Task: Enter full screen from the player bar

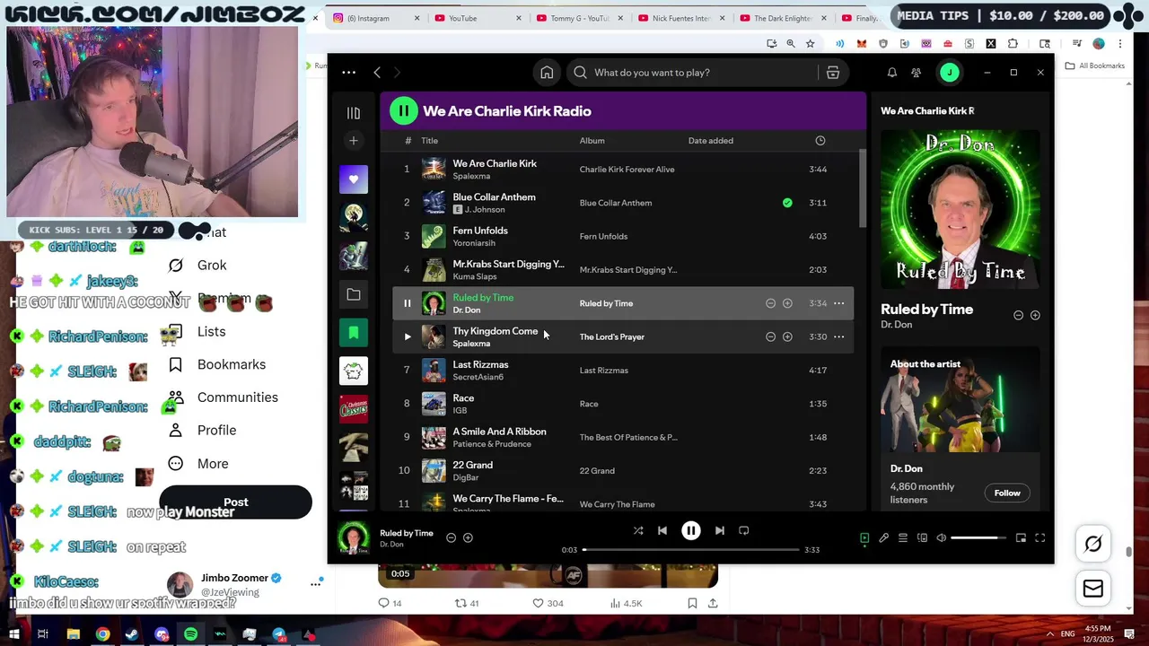Action: coord(1039,537)
